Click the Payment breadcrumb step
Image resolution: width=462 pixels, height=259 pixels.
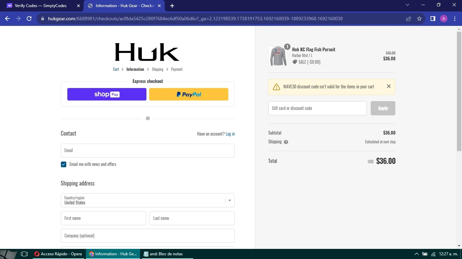pos(177,69)
